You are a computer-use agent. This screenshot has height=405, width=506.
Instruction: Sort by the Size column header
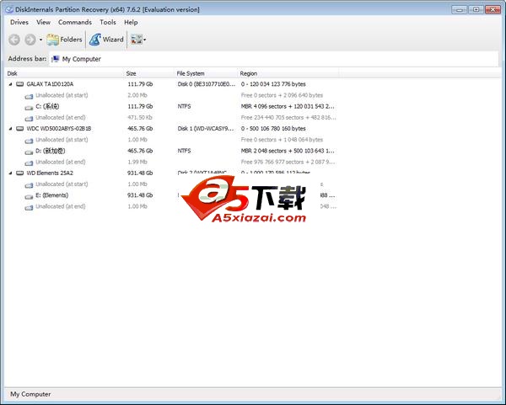pyautogui.click(x=149, y=73)
